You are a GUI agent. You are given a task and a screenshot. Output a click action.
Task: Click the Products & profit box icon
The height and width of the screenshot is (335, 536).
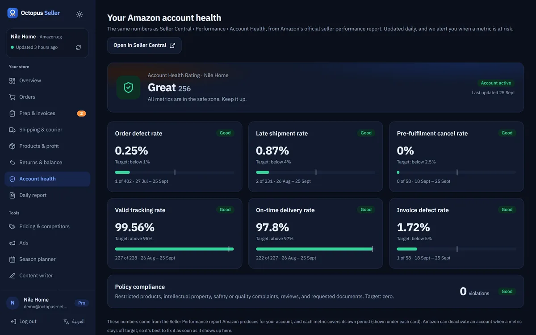coord(12,146)
